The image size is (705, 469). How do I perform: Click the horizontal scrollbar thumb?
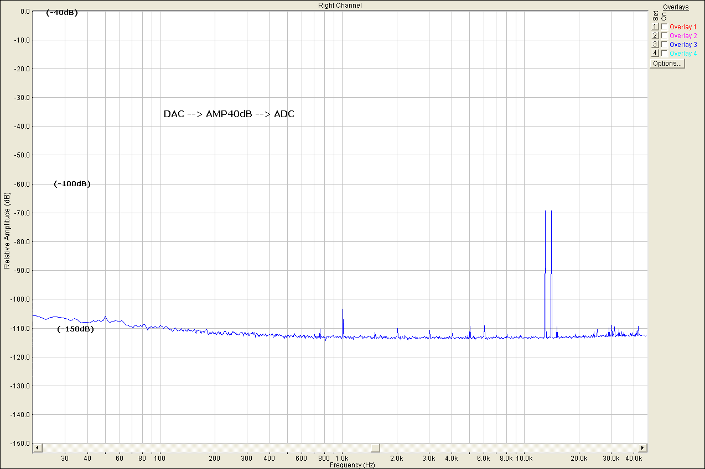tap(375, 447)
